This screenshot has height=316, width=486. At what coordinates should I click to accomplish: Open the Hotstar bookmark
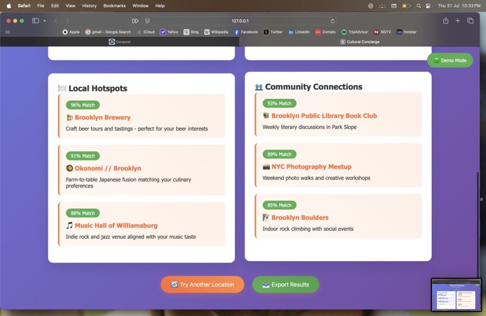click(x=406, y=32)
